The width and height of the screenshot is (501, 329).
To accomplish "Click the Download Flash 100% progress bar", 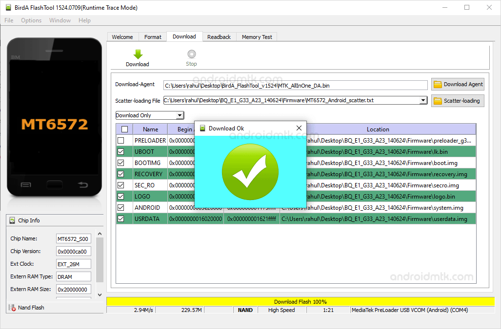I will tap(300, 302).
